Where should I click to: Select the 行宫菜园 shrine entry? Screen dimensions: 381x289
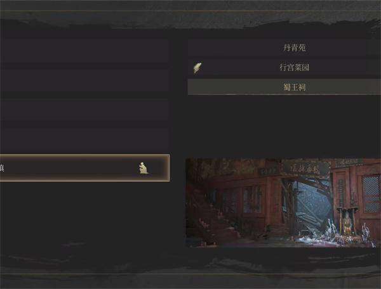(284, 67)
